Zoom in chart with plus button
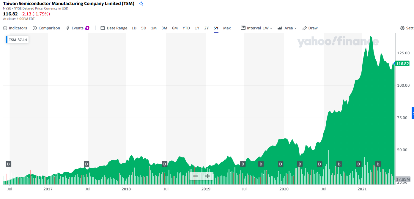The image size is (414, 199). point(207,176)
